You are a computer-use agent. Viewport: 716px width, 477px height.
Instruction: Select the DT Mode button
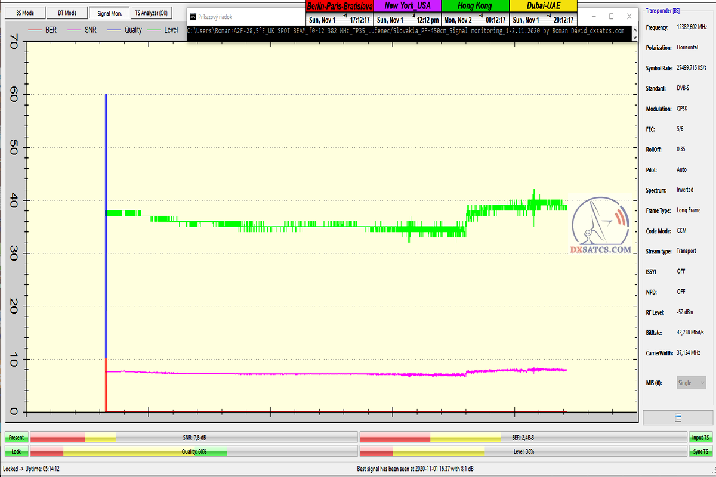(67, 13)
